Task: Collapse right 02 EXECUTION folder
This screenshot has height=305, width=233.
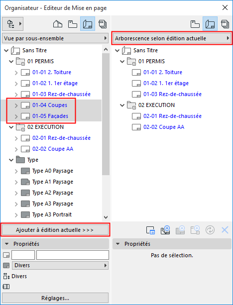Action: click(122, 105)
